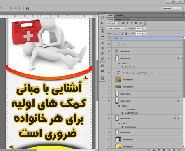Screen dimensions: 185x151
Task: Hide the text layer named '7'
Action: tap(109, 44)
